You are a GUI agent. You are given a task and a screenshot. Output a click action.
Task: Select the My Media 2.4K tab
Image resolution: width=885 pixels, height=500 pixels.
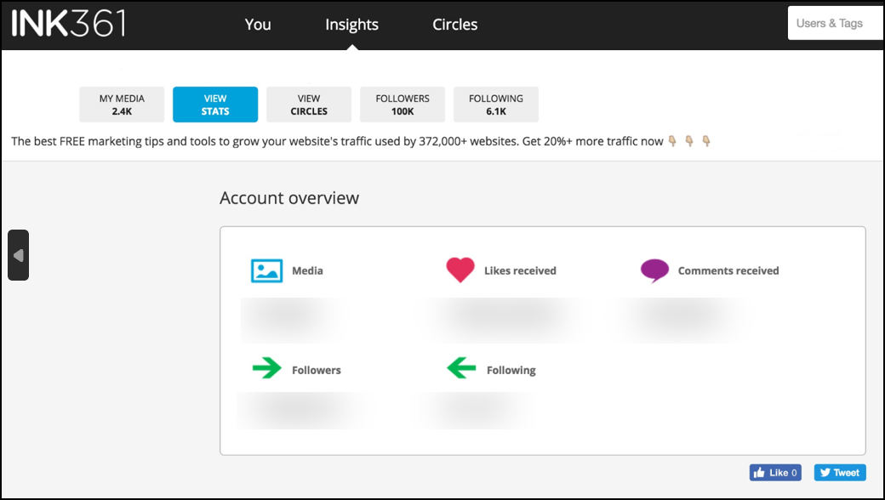(122, 105)
